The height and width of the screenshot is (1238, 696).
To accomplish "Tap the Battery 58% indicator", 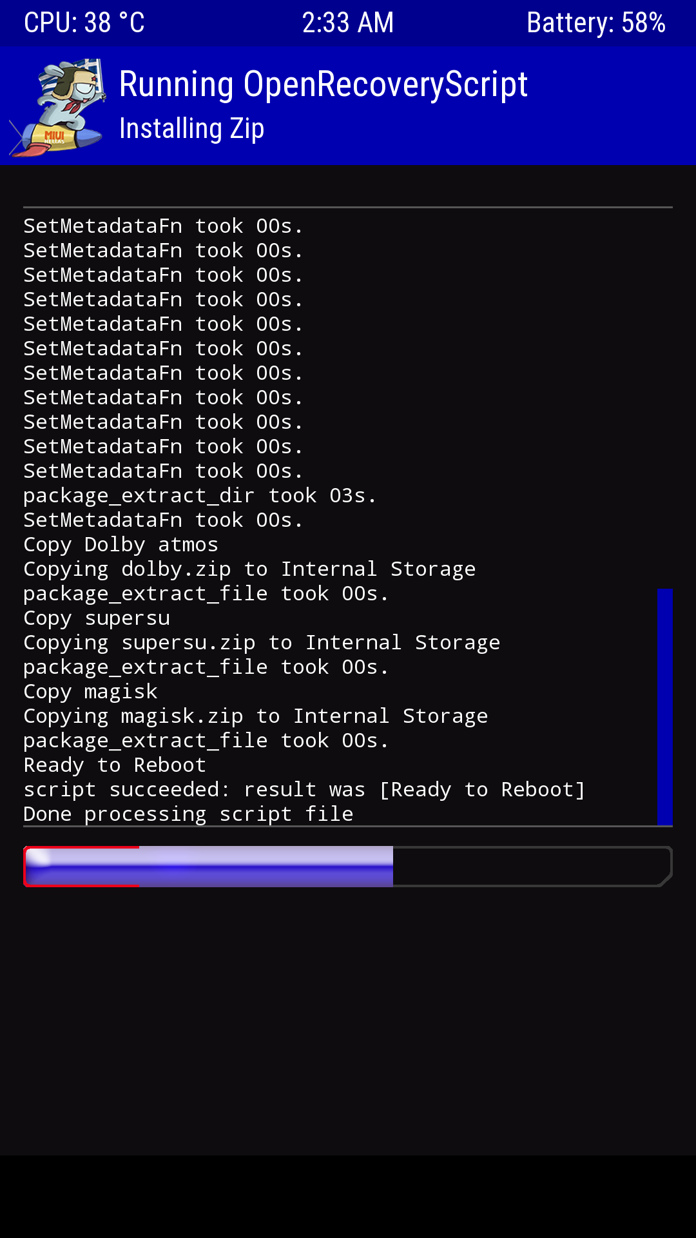I will coord(595,23).
